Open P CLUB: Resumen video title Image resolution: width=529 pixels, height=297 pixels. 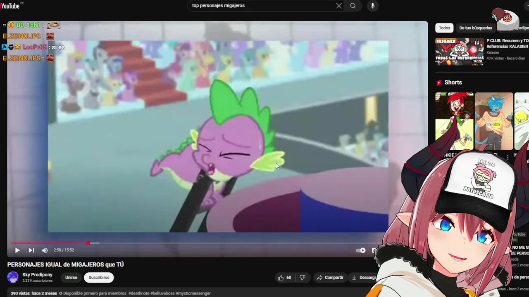pos(508,44)
